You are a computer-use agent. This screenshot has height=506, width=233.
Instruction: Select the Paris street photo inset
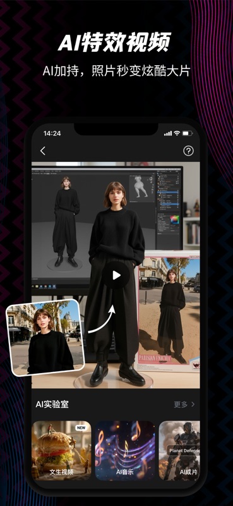tap(45, 337)
